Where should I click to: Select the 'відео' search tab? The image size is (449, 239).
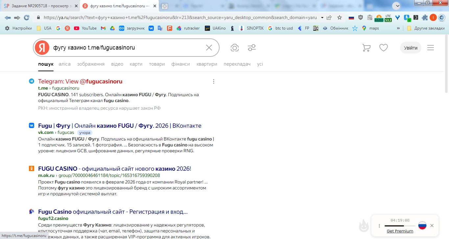click(117, 64)
